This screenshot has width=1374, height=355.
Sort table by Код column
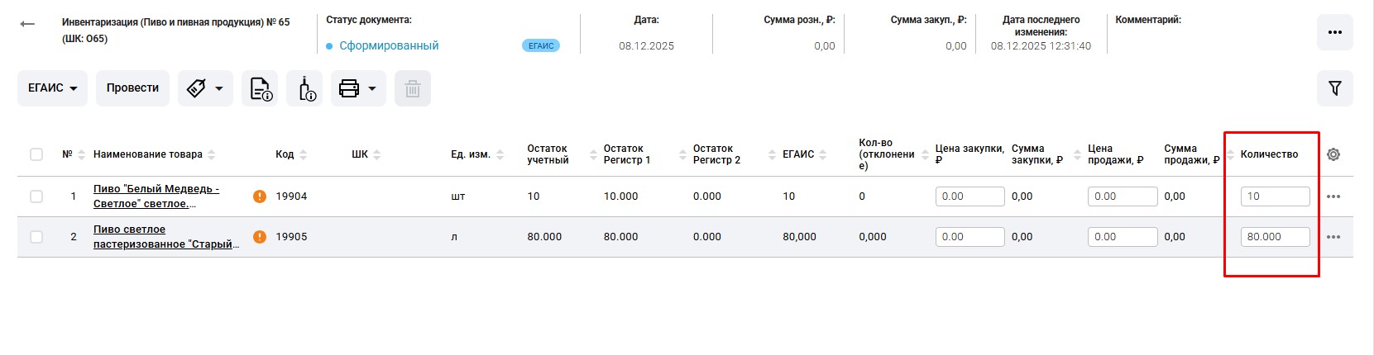[285, 154]
